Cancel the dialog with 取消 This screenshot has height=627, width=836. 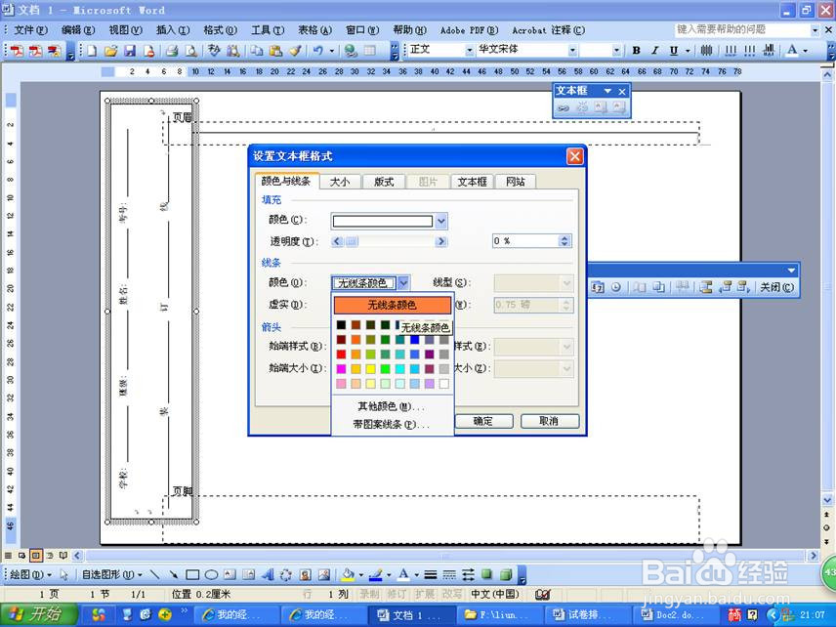[x=549, y=421]
